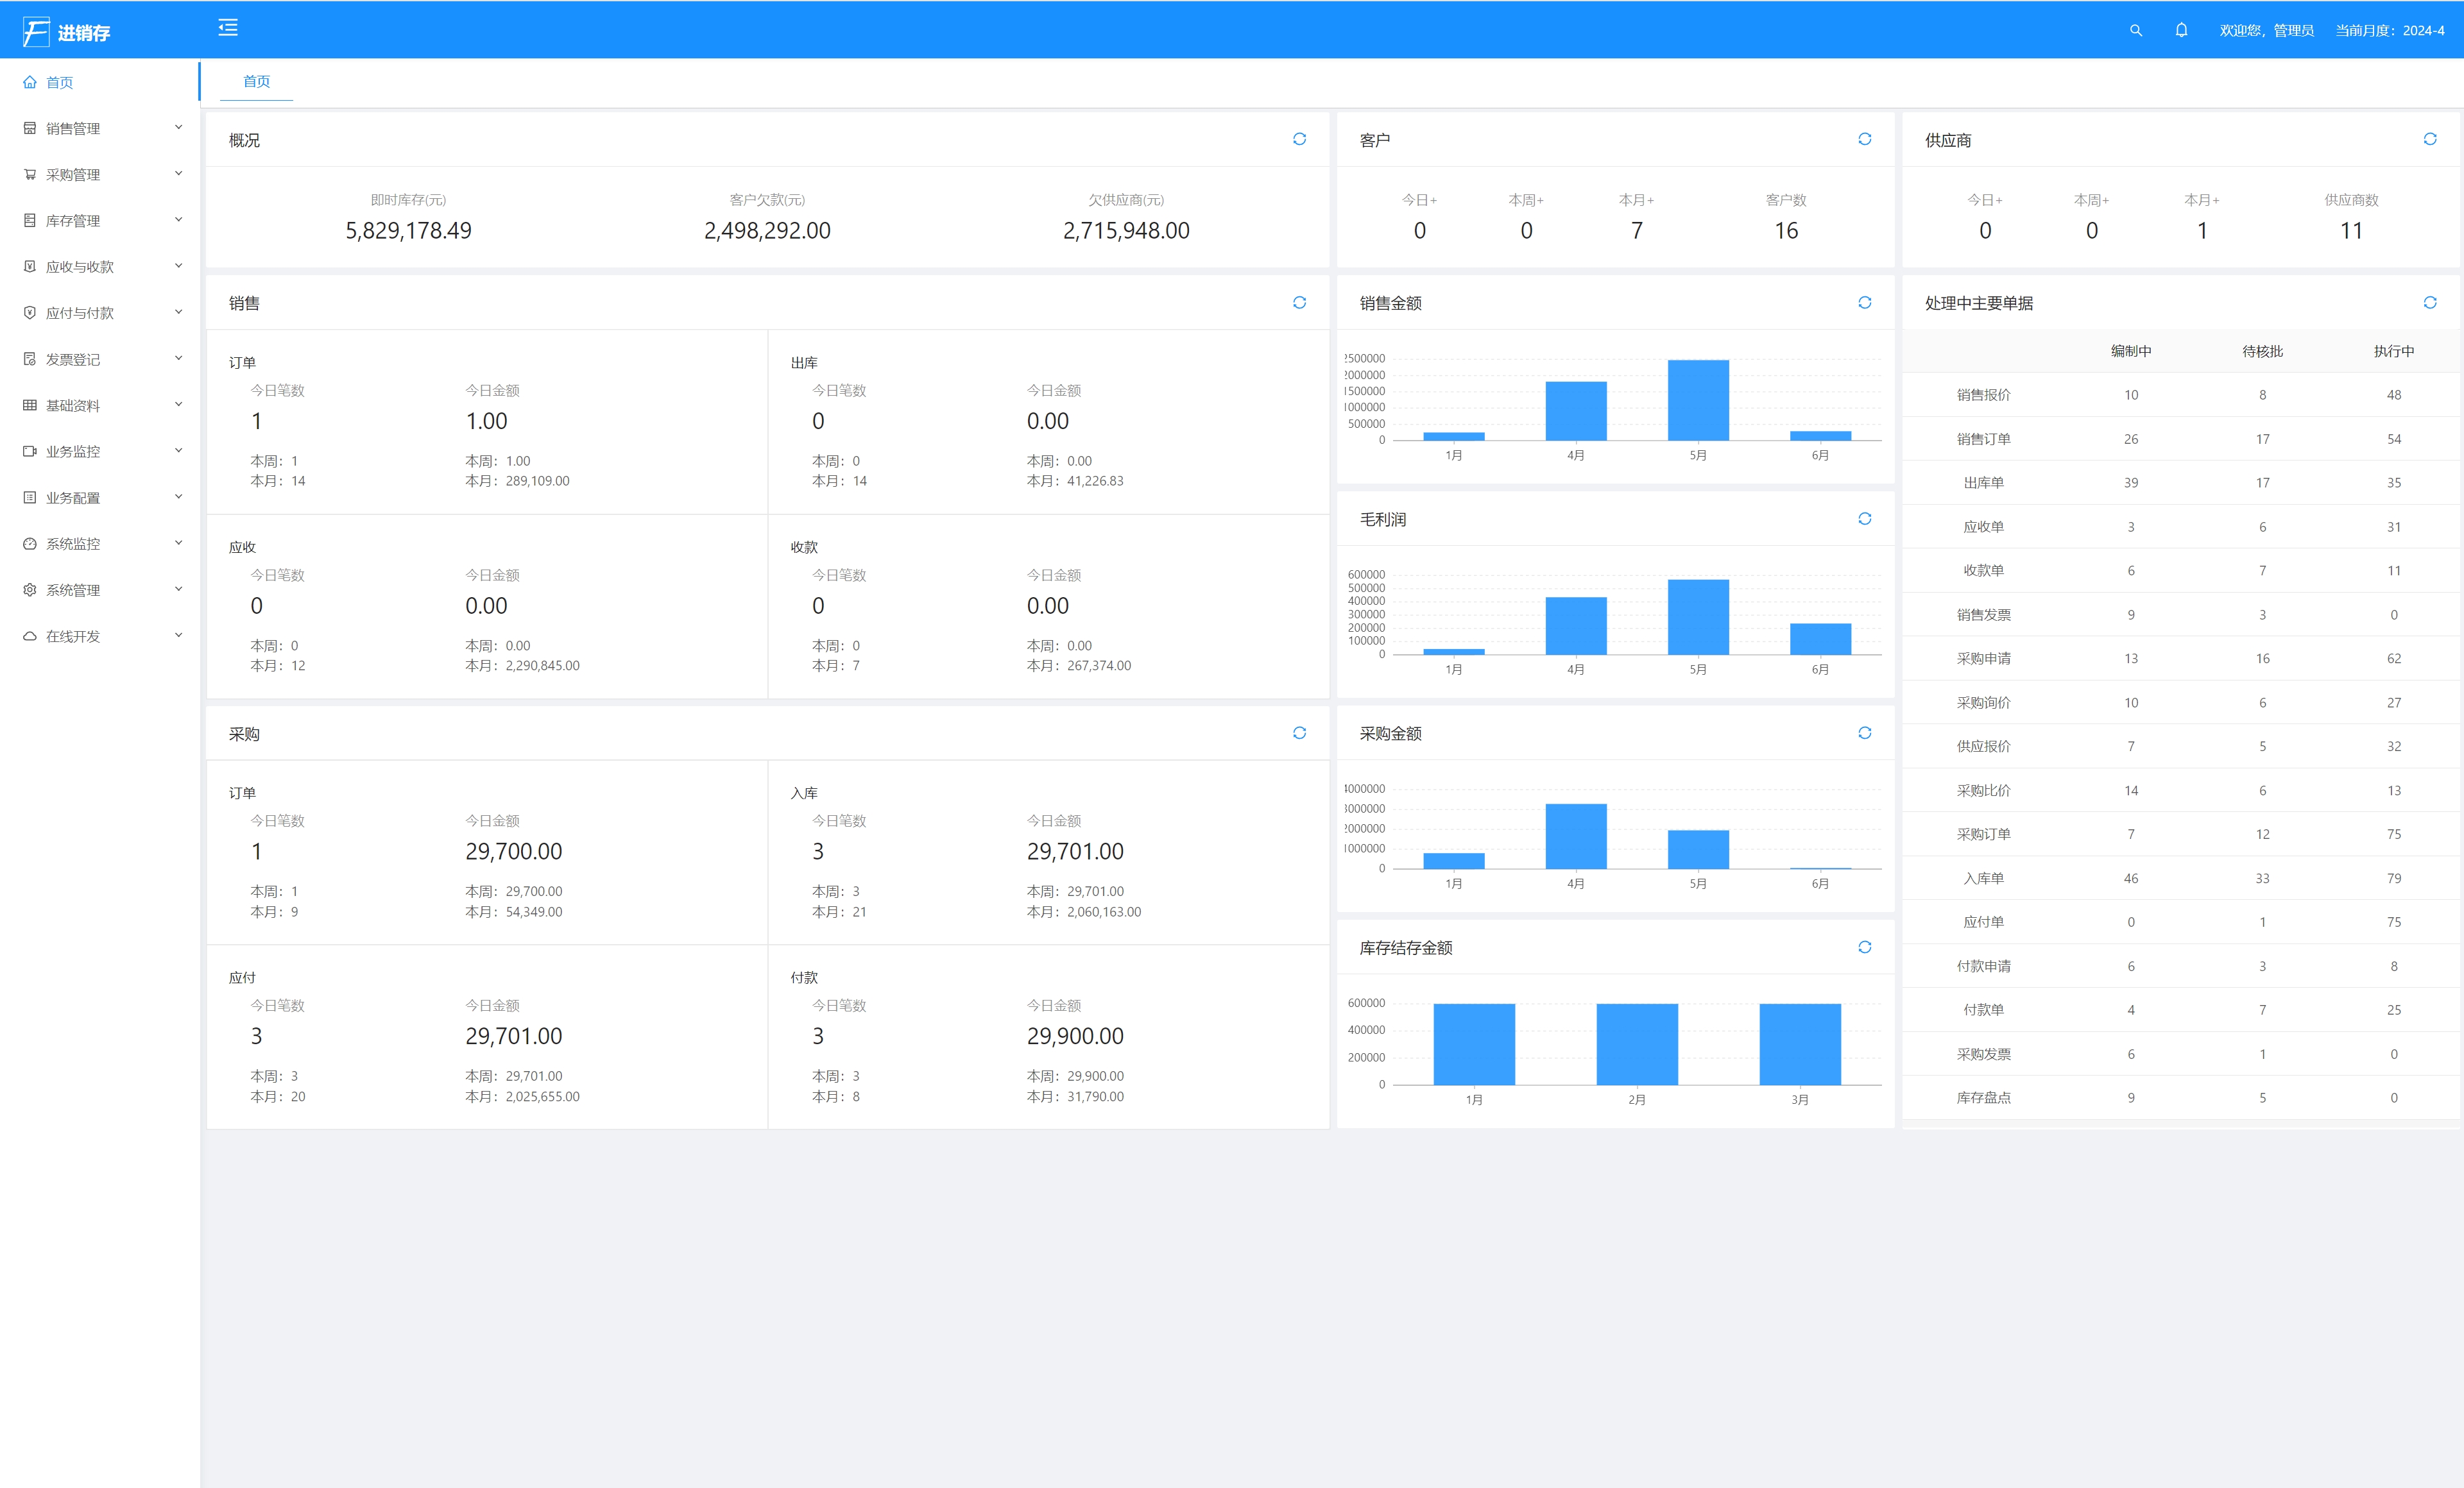Click 欠供应商 value 2,715,948.00
This screenshot has height=1488, width=2464.
click(1126, 231)
